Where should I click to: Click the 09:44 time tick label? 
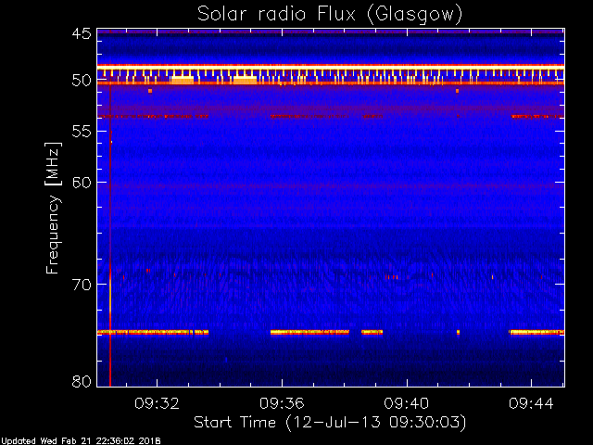531,403
